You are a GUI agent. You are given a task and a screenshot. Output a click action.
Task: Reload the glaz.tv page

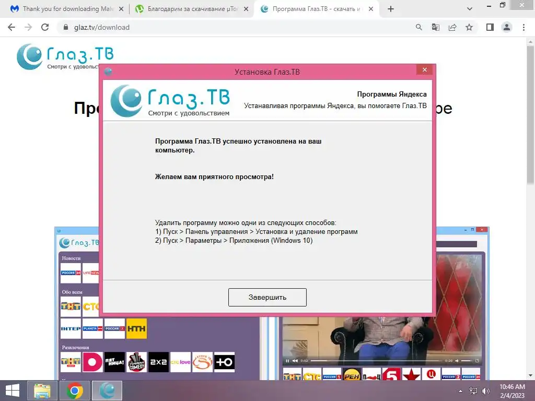click(x=45, y=27)
